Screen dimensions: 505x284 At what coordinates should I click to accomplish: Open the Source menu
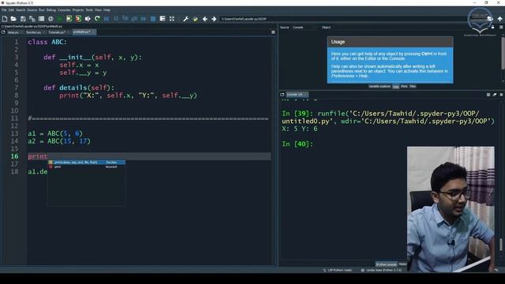[x=32, y=10]
